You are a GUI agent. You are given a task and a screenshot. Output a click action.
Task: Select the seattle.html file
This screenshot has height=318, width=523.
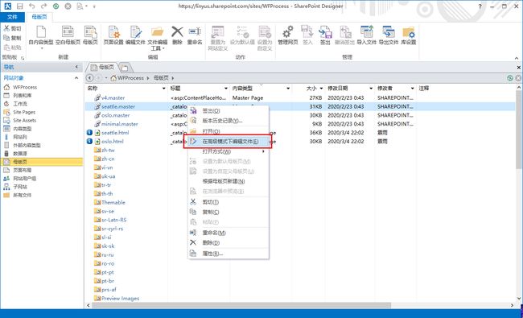pyautogui.click(x=115, y=133)
